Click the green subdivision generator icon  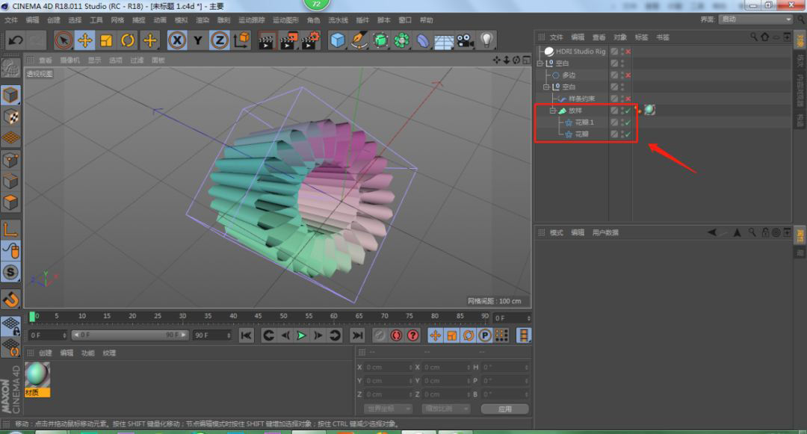(x=380, y=40)
